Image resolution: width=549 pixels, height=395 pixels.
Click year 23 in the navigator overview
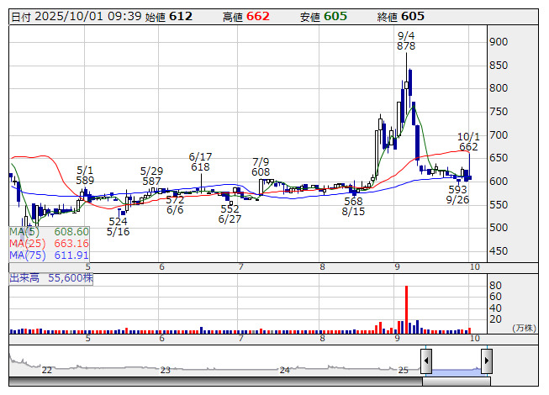point(166,370)
